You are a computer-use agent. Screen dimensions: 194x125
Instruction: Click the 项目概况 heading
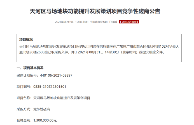[x=26, y=40]
